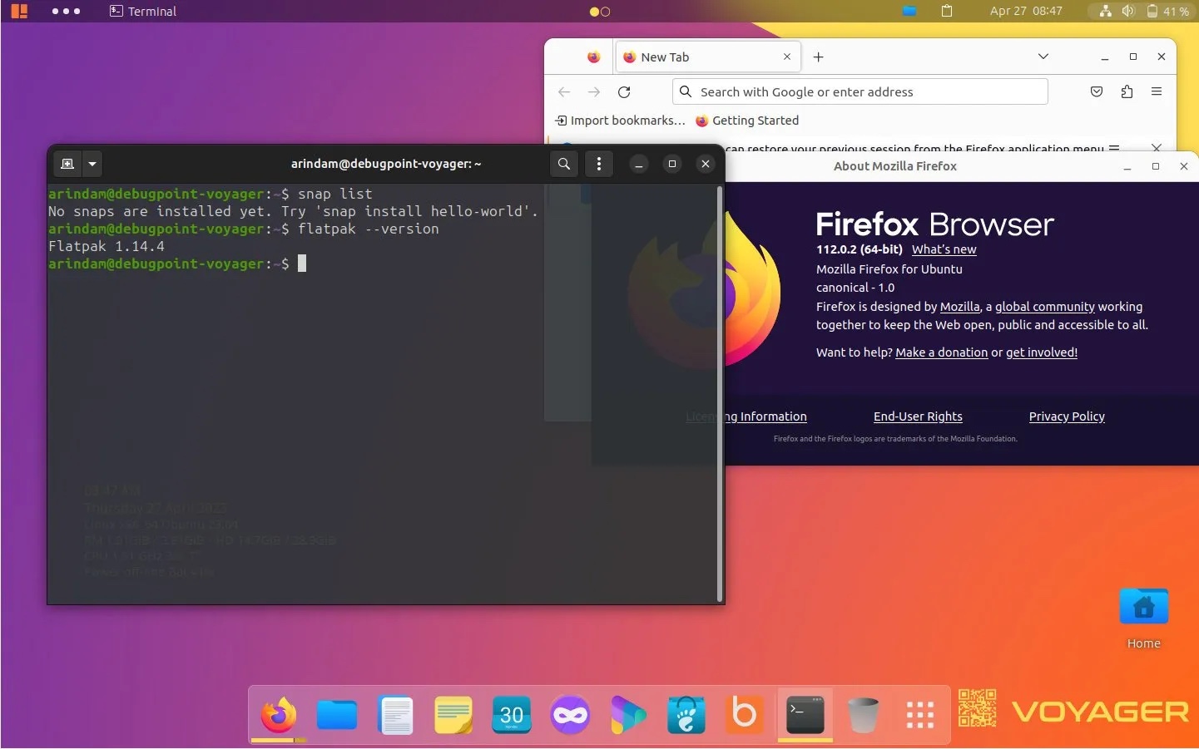
Task: Open the Calendar app from the dock
Action: [x=512, y=715]
